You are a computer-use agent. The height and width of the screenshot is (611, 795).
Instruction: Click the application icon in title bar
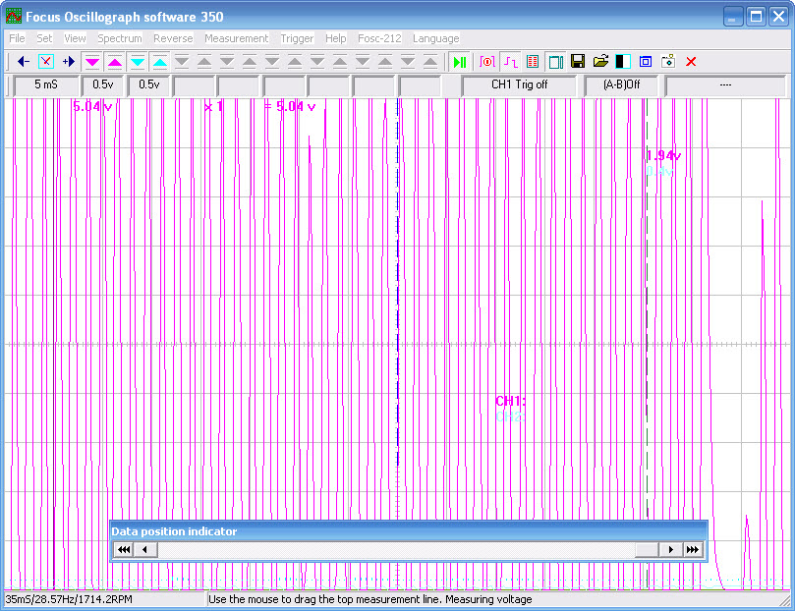pos(13,17)
